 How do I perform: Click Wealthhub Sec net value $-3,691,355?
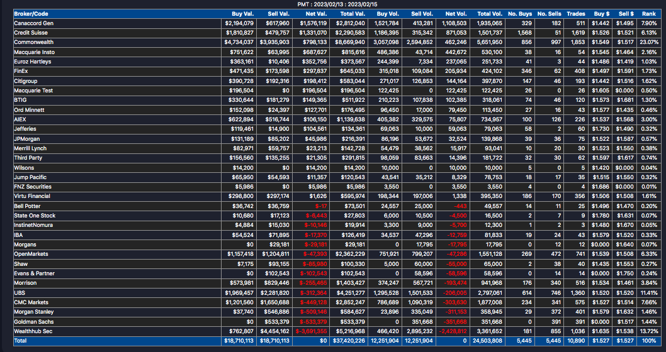tap(311, 331)
